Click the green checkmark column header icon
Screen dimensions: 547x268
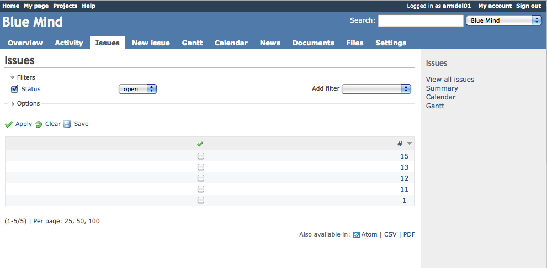(x=200, y=144)
